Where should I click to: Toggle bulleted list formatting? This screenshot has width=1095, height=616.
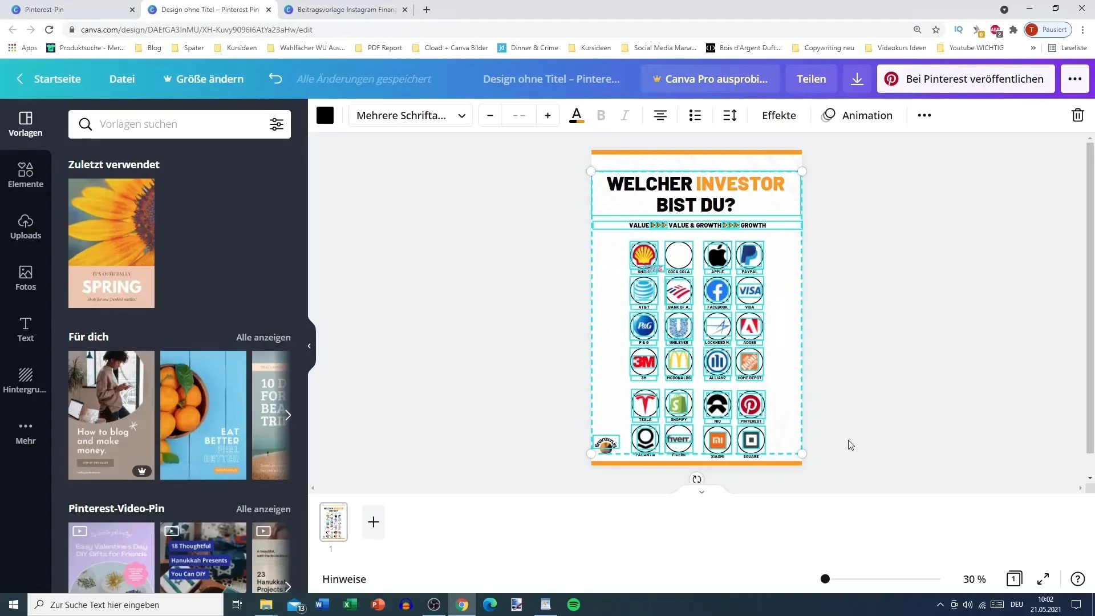695,115
